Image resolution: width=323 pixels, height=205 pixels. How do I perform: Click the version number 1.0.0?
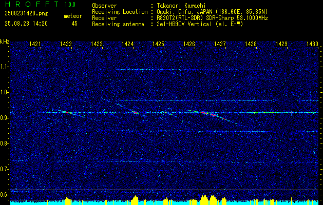[x=70, y=4]
